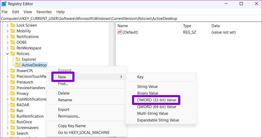Select the RunOnce key in tree

coord(24,122)
